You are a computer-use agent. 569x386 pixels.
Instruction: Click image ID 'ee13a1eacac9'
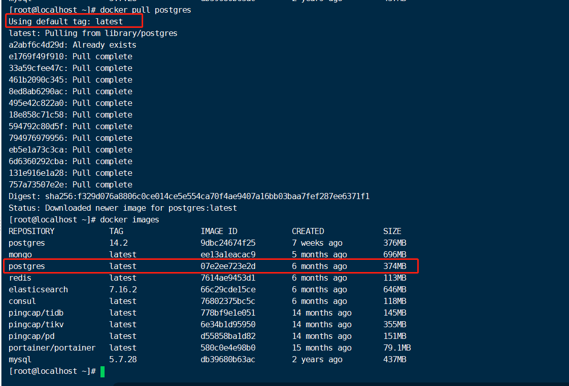[x=228, y=255]
